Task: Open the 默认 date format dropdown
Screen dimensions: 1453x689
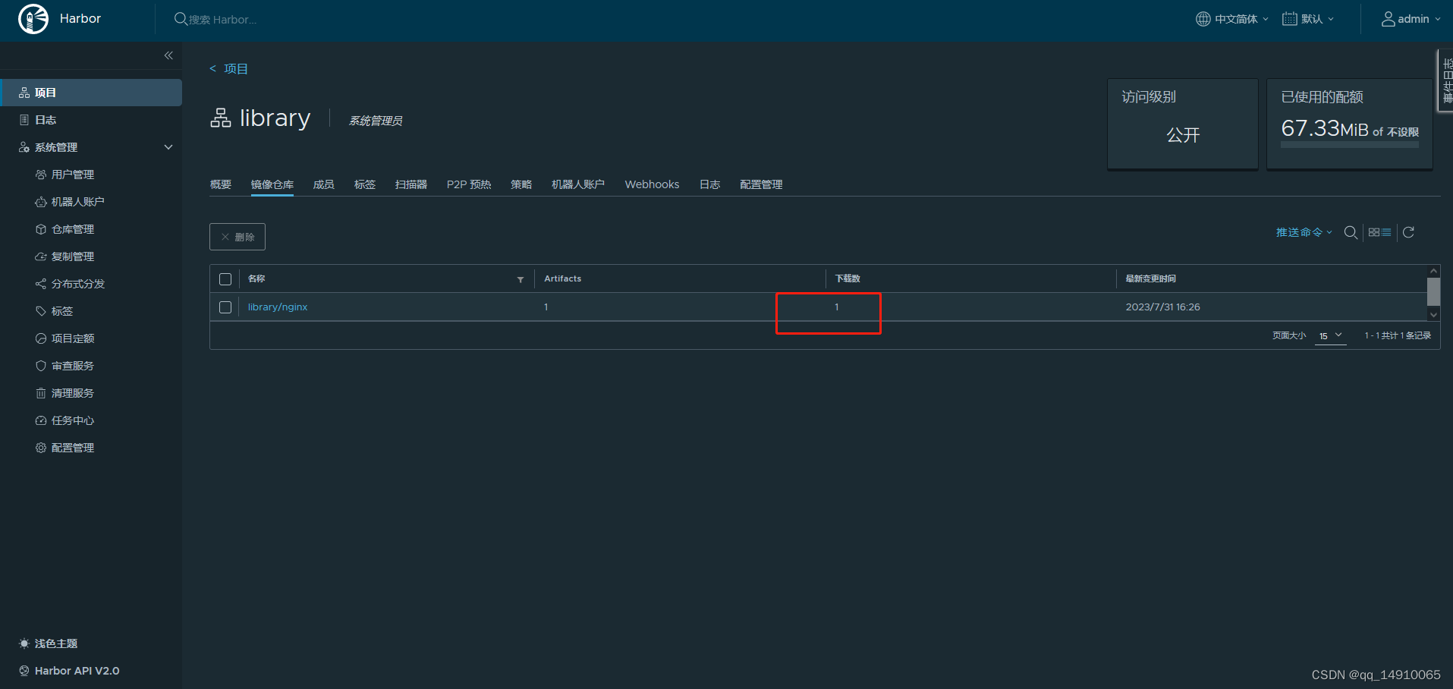Action: [x=1308, y=19]
